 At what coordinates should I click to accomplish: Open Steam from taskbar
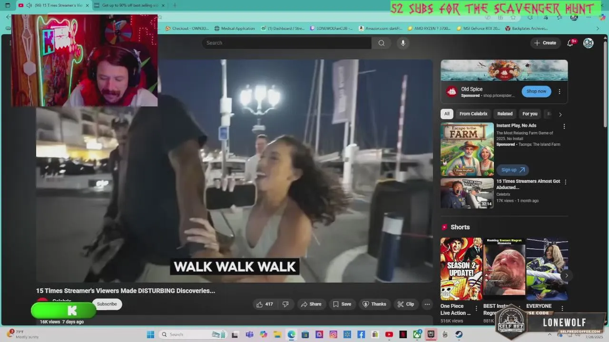[459, 334]
